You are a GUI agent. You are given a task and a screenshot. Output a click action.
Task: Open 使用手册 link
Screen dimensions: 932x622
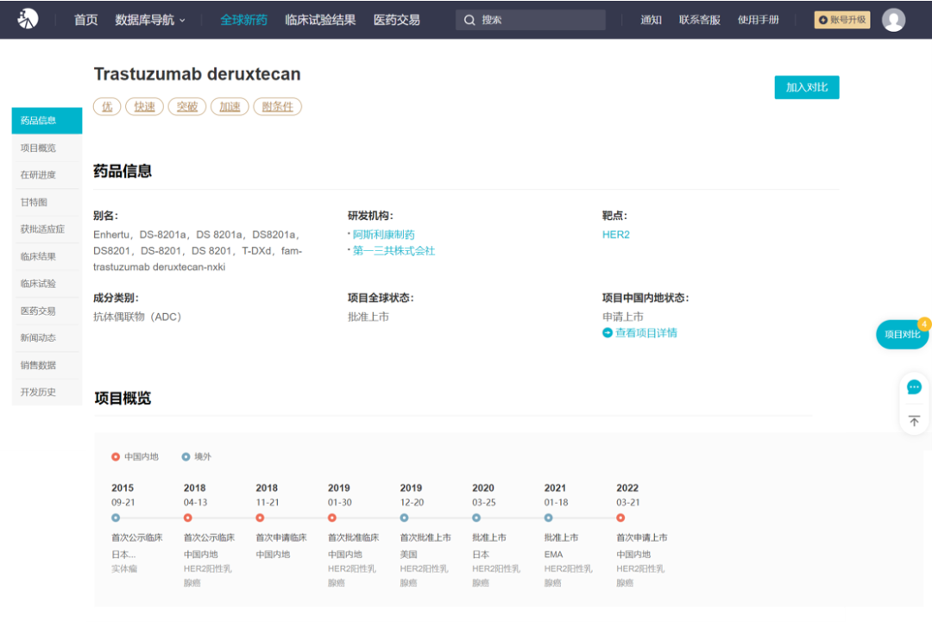(758, 20)
